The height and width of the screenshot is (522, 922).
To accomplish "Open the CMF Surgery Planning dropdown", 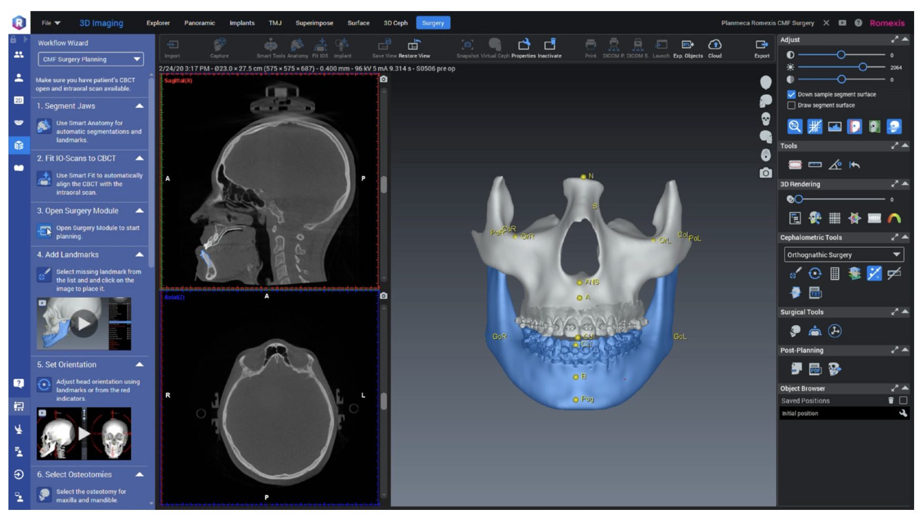I will click(x=91, y=59).
